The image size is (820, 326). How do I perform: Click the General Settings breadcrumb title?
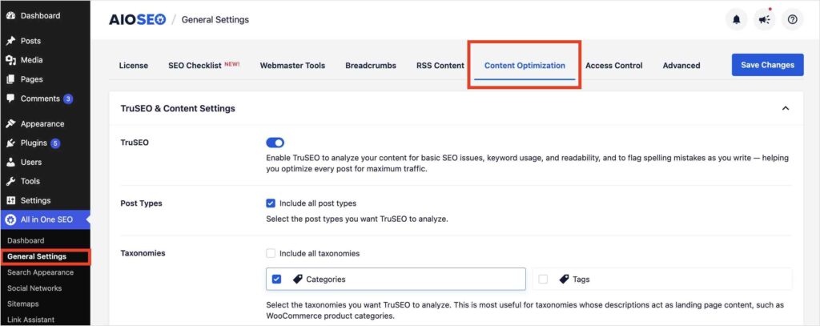(215, 20)
